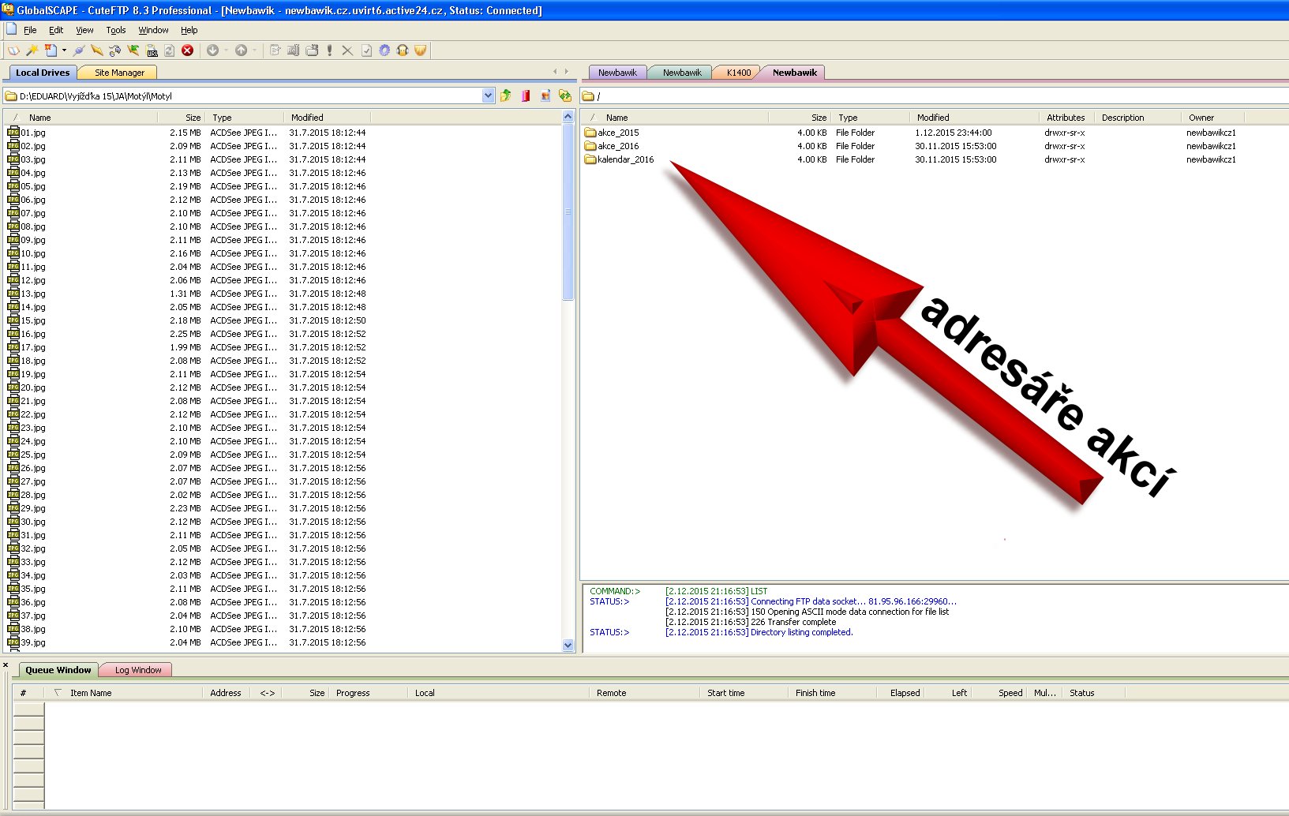Click the exclamation mark Execute icon

pos(329,51)
